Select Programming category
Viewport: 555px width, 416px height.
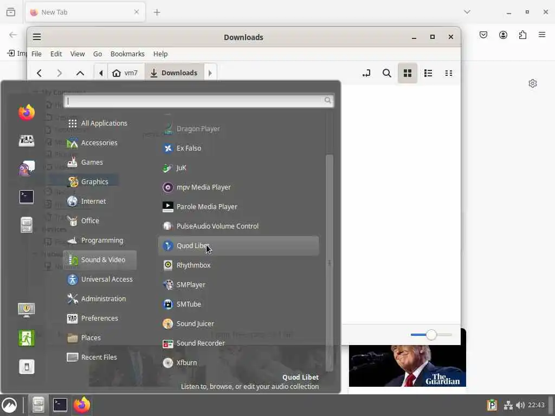(x=100, y=240)
